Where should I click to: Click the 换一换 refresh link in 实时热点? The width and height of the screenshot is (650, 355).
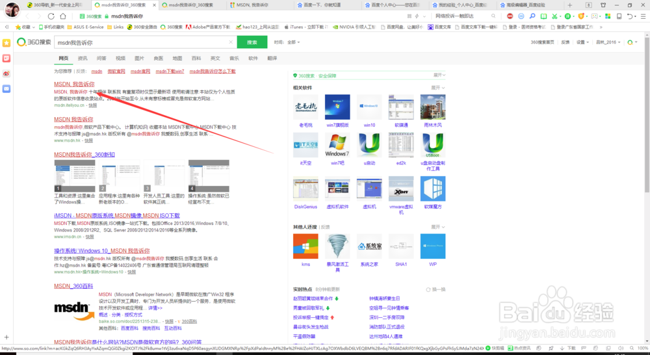tap(435, 289)
